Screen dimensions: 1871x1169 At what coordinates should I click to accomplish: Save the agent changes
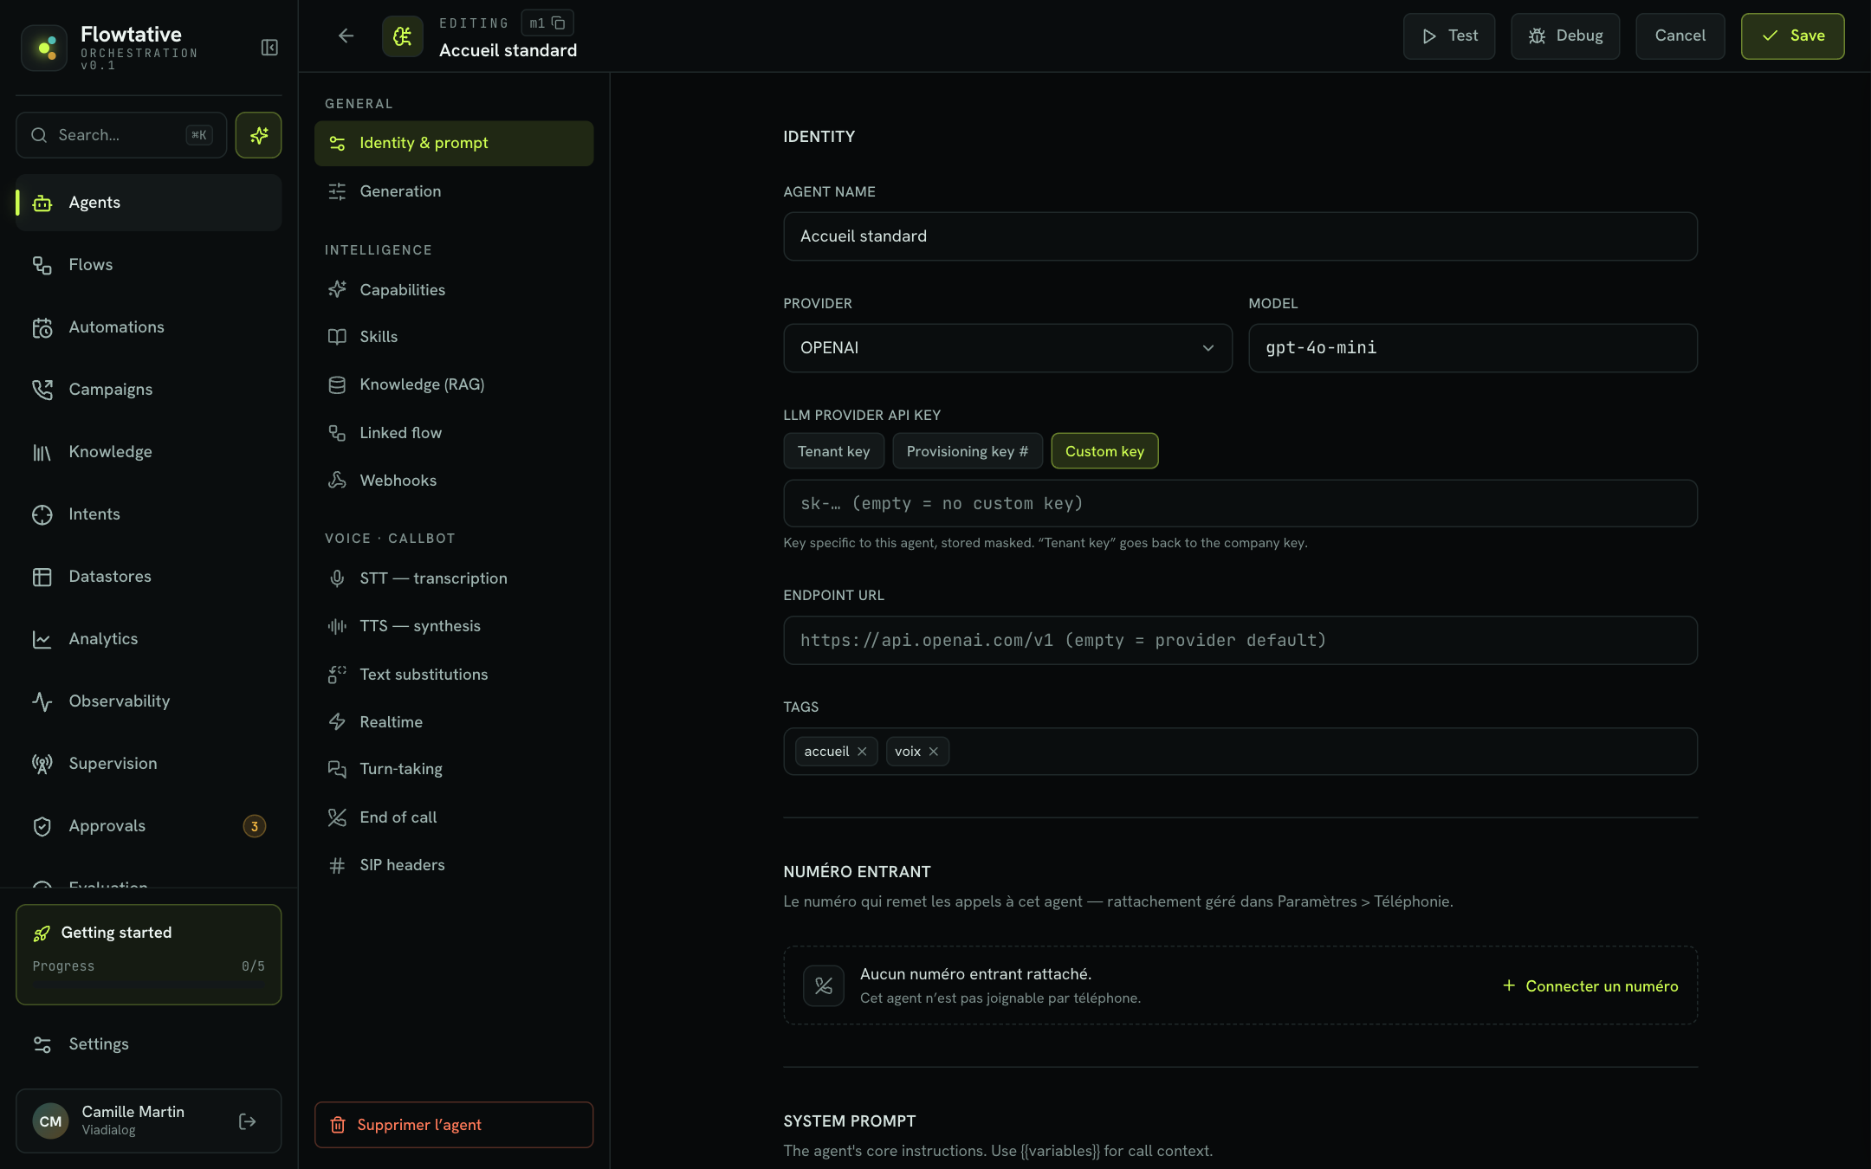click(x=1792, y=36)
